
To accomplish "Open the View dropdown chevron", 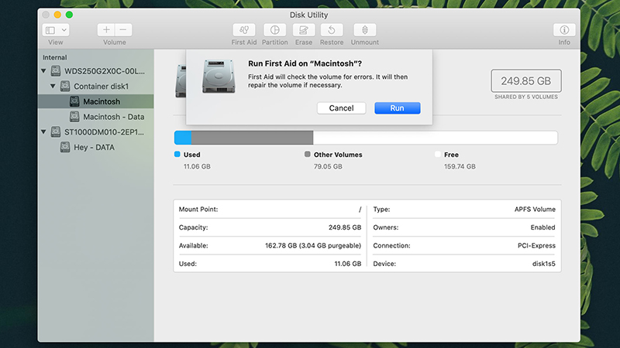I will pyautogui.click(x=64, y=30).
